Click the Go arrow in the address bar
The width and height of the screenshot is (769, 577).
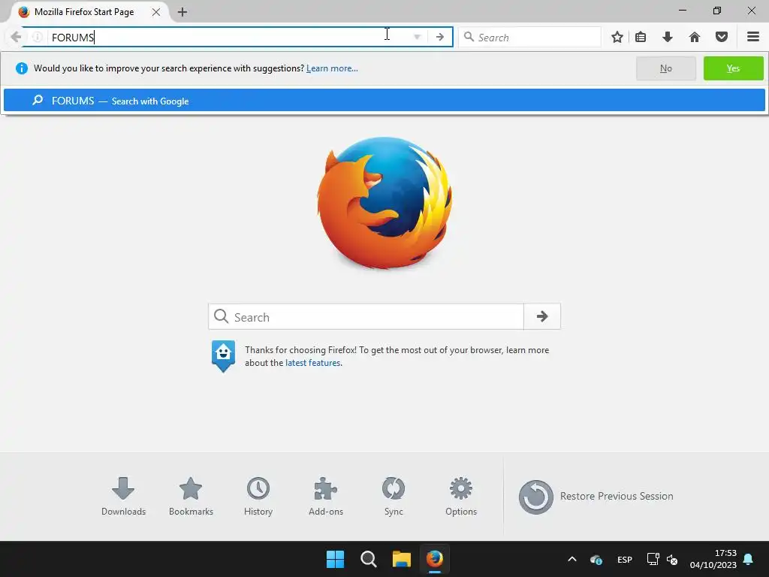coord(440,37)
